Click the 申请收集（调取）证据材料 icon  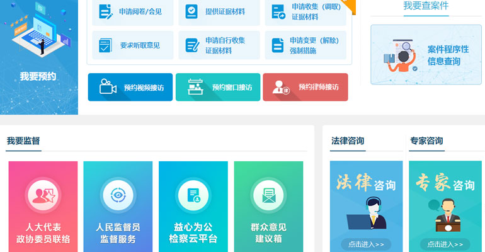(x=278, y=12)
